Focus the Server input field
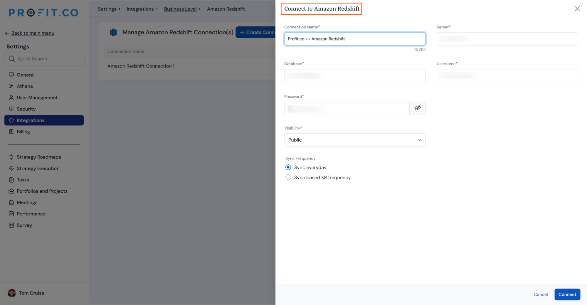This screenshot has width=587, height=305. (507, 39)
